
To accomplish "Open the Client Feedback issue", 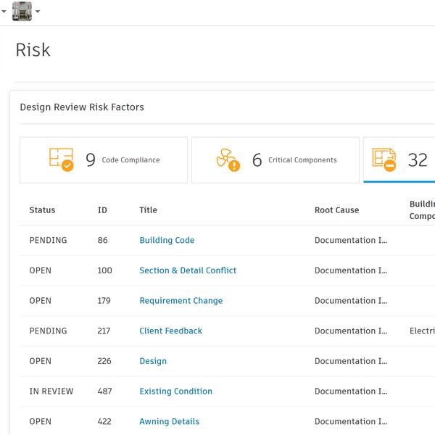I will point(170,331).
